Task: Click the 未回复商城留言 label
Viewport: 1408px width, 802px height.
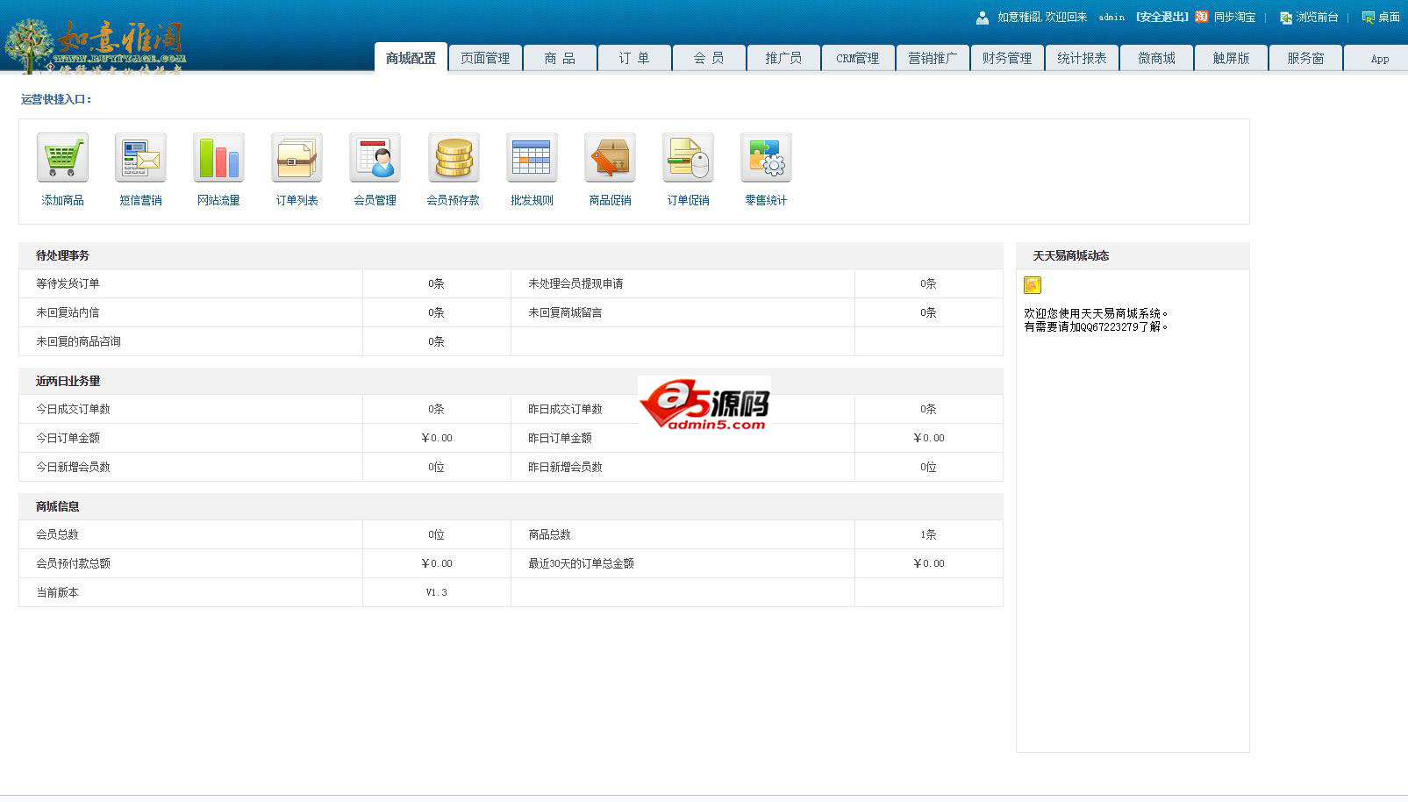Action: pos(565,312)
